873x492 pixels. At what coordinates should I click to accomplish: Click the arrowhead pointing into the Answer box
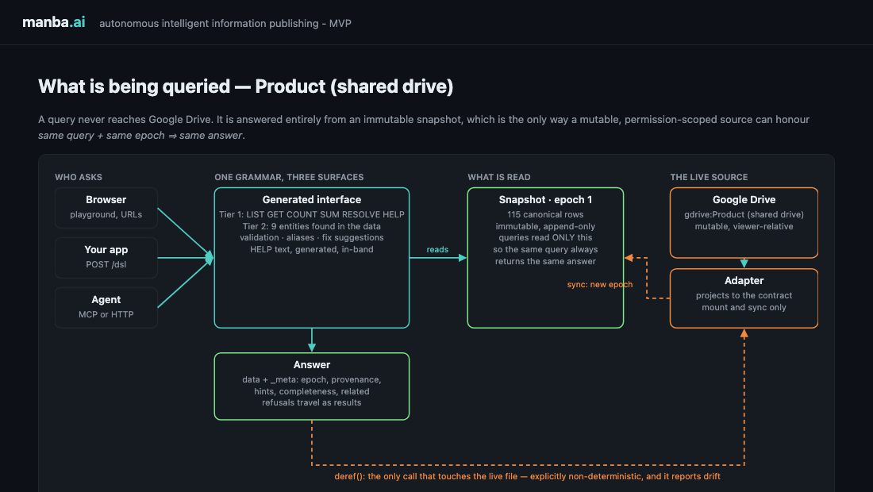click(312, 348)
